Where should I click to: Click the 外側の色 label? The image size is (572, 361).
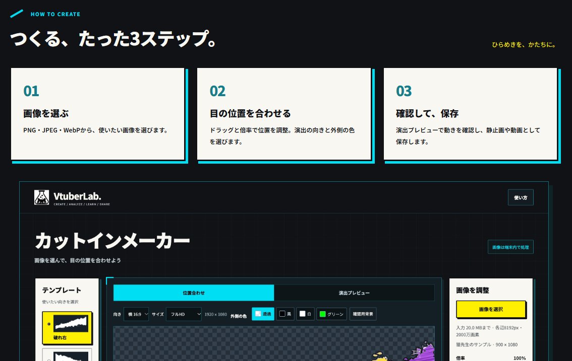pos(239,316)
